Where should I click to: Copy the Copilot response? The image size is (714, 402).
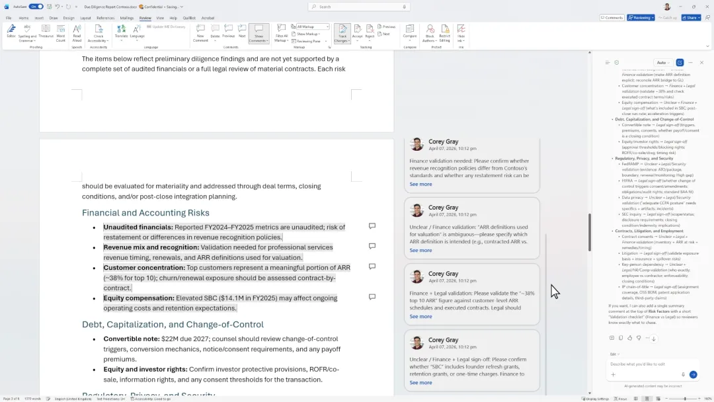coord(621,338)
